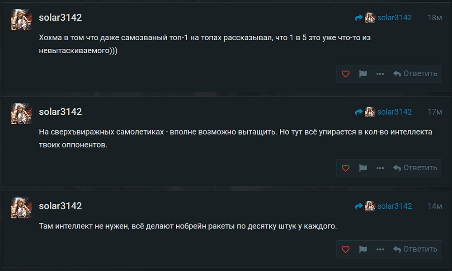Click solar3142 avatar on the second post

pyautogui.click(x=21, y=113)
